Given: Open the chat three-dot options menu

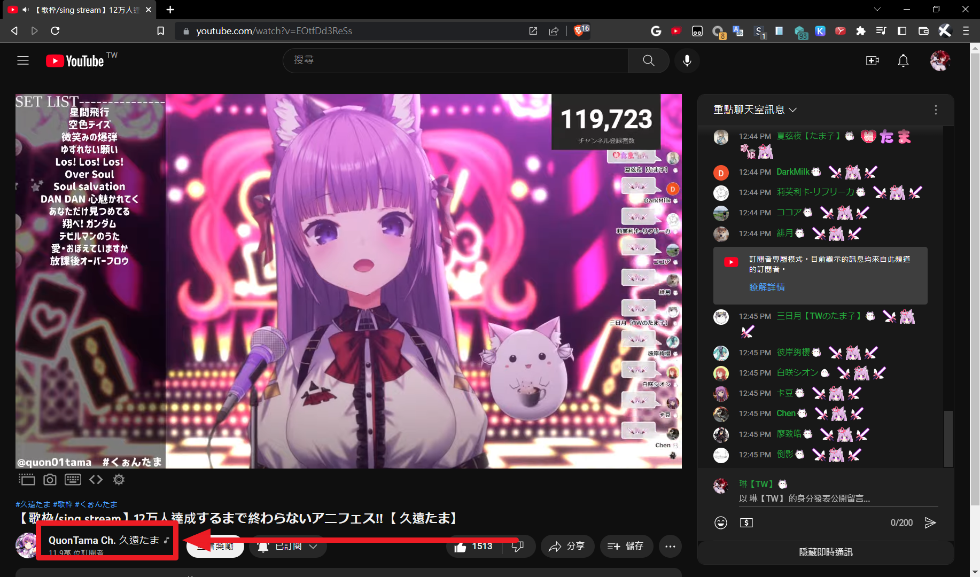Looking at the screenshot, I should (x=936, y=110).
